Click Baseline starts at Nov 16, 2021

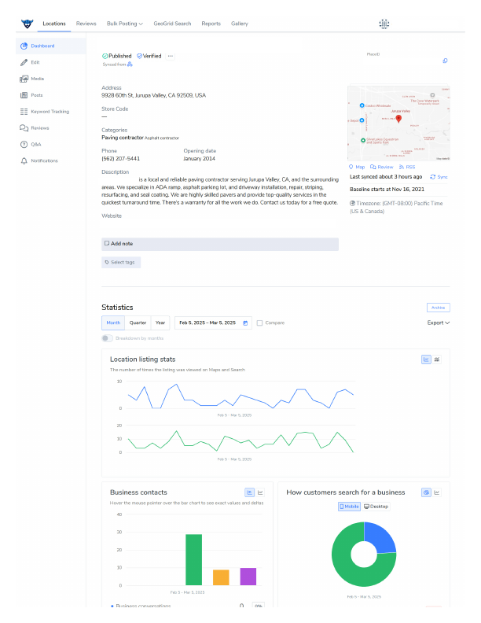[x=387, y=189]
